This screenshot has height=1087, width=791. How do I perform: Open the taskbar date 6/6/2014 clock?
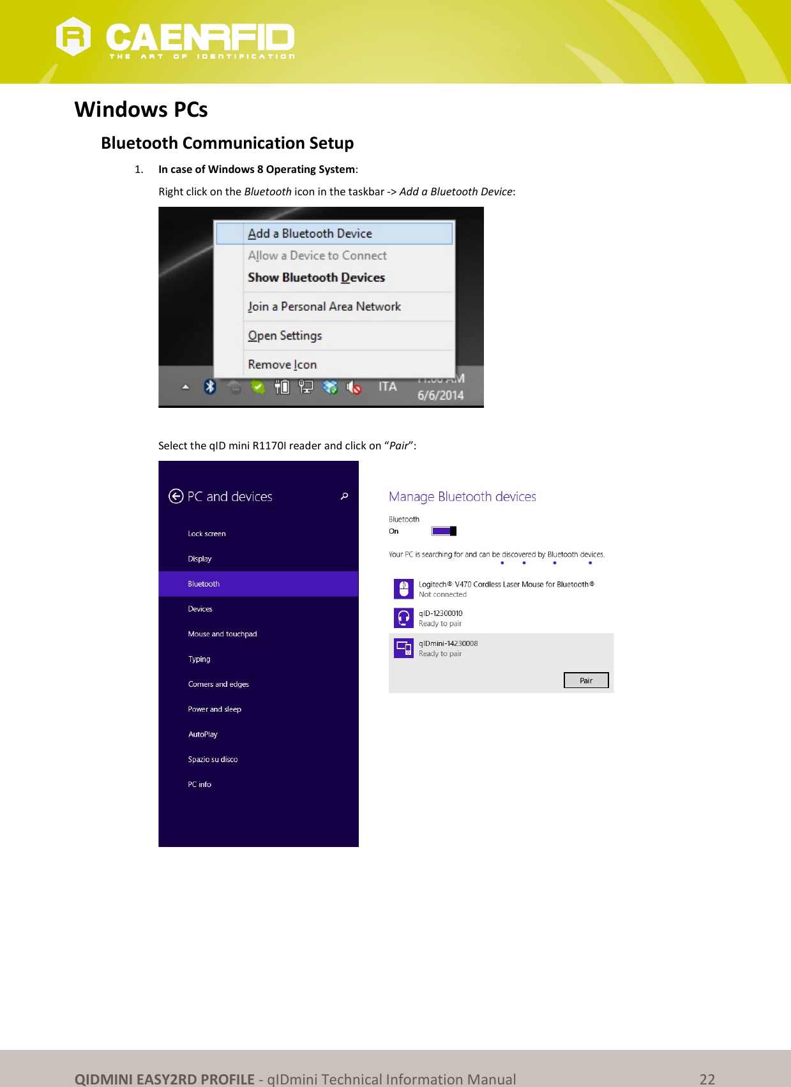[441, 395]
